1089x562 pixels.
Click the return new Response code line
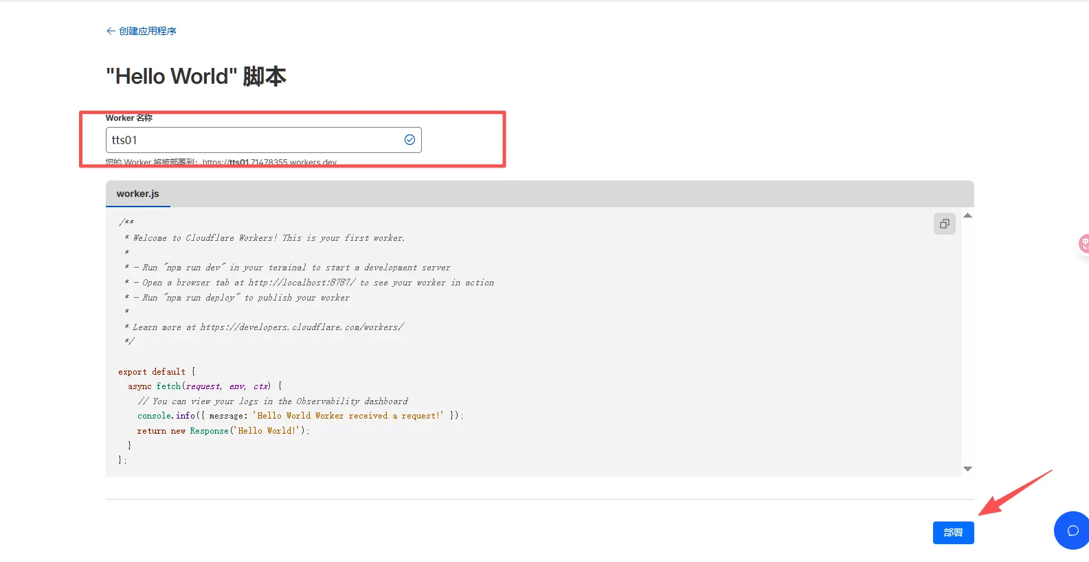(x=223, y=431)
